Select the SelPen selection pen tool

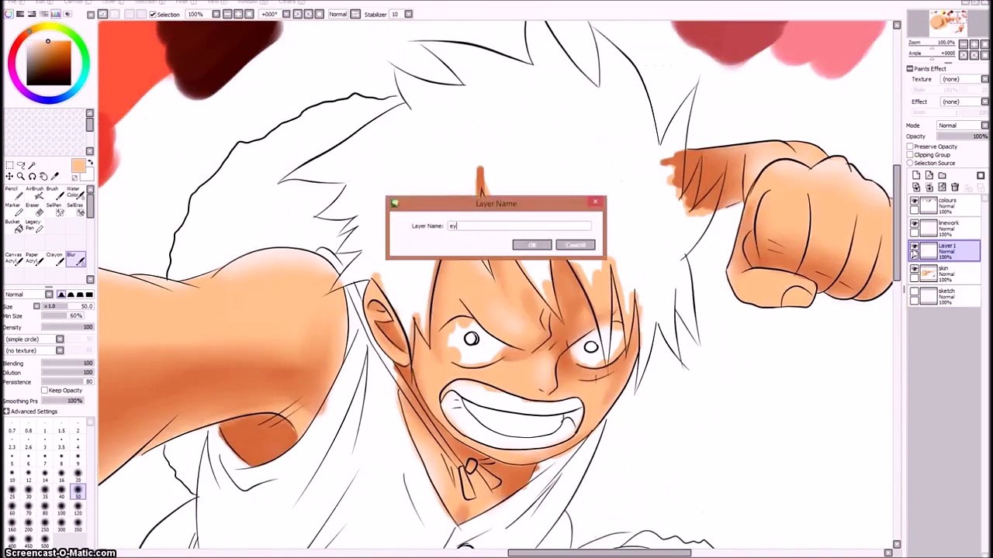click(x=54, y=210)
